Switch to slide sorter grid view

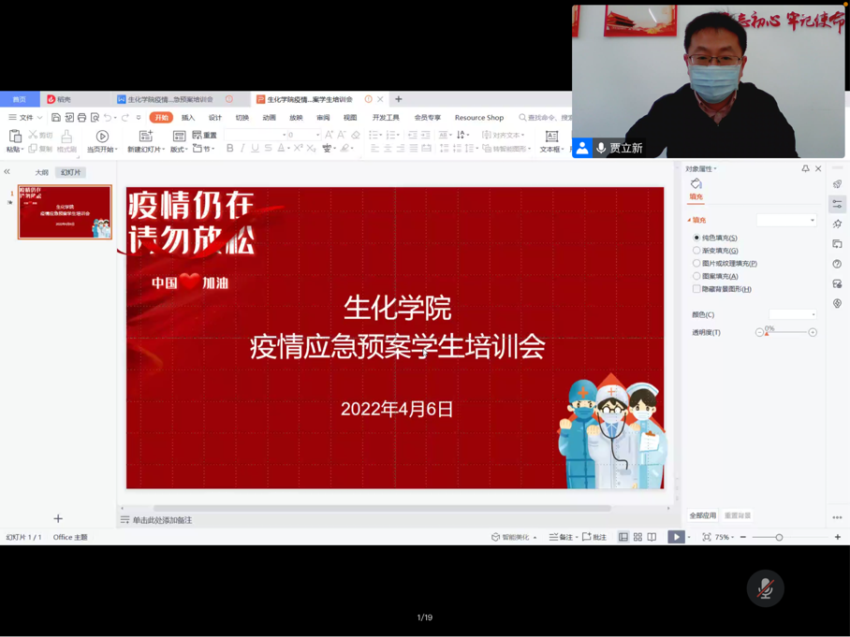[x=637, y=537]
